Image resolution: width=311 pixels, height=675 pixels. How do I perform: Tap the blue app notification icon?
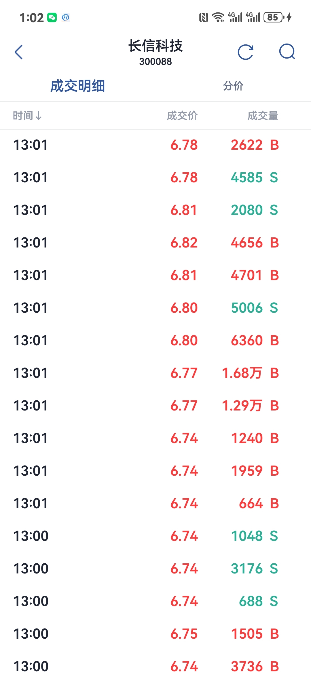coord(66,18)
